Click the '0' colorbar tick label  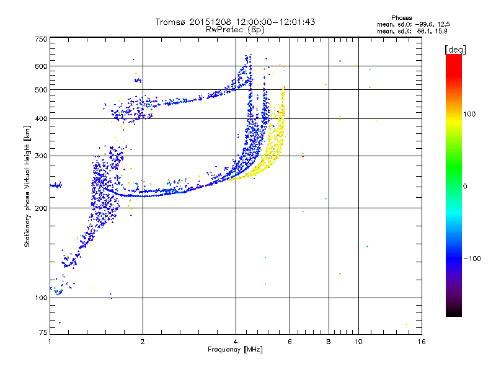(465, 187)
